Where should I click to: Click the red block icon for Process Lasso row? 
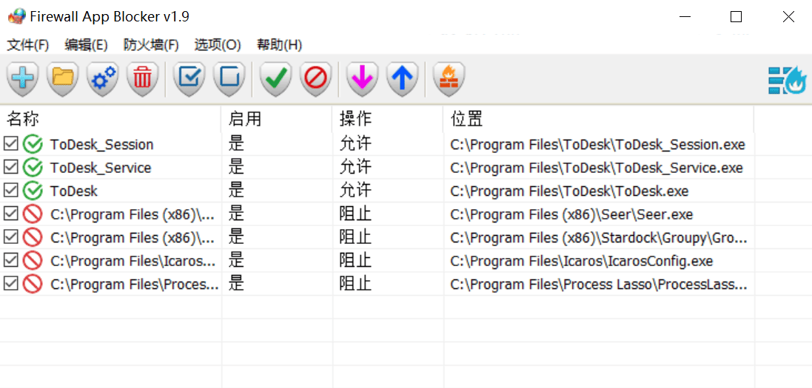click(33, 284)
